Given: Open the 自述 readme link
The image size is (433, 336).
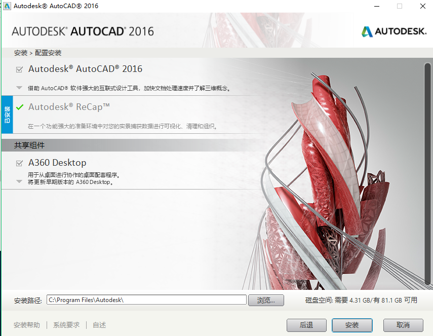Looking at the screenshot, I should [99, 325].
